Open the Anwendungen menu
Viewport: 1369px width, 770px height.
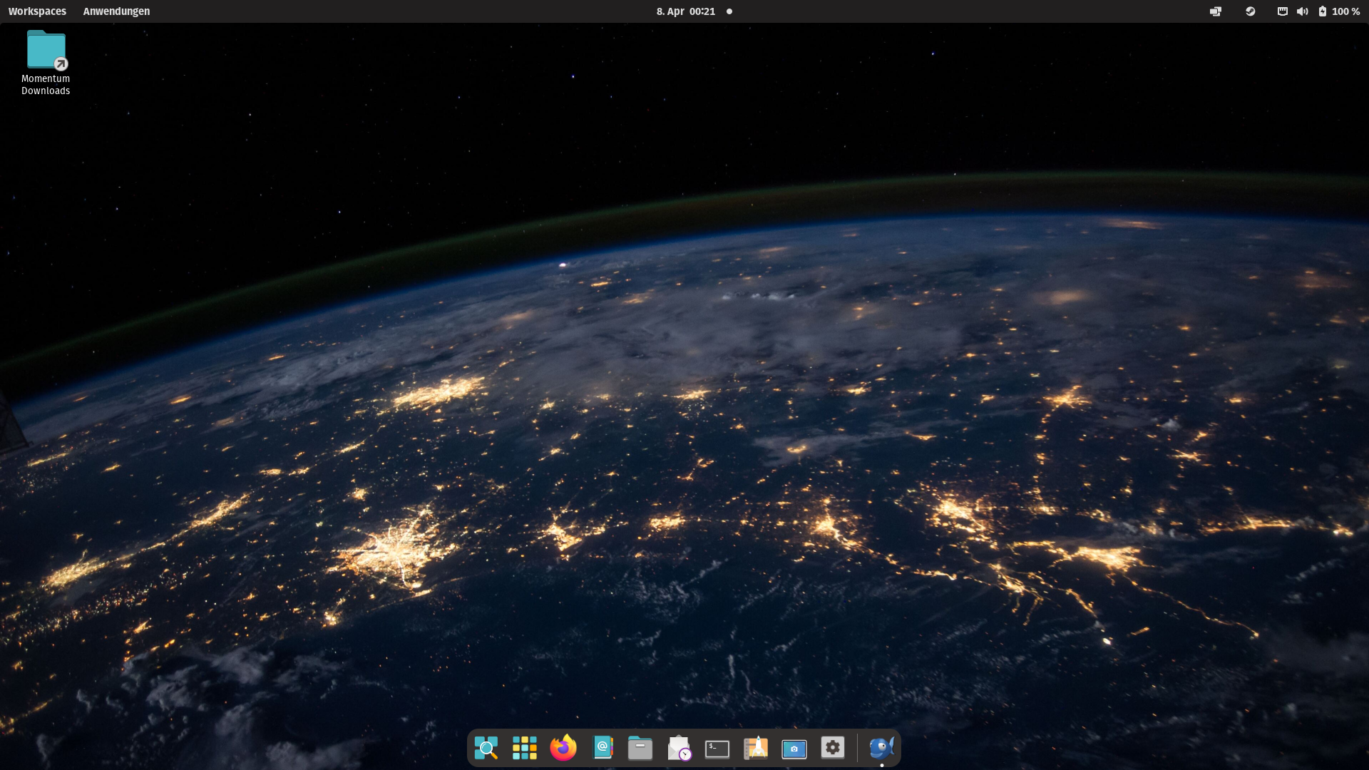tap(116, 11)
